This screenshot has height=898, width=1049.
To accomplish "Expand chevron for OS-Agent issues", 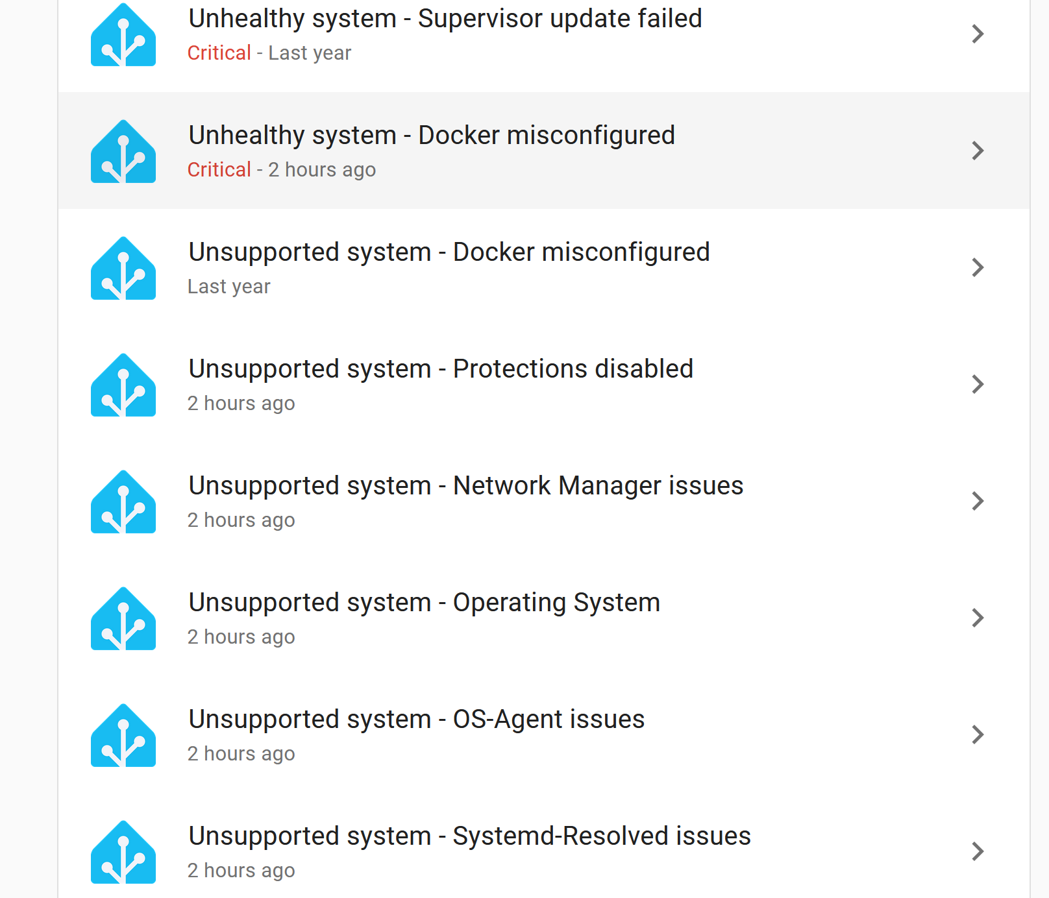I will [978, 734].
